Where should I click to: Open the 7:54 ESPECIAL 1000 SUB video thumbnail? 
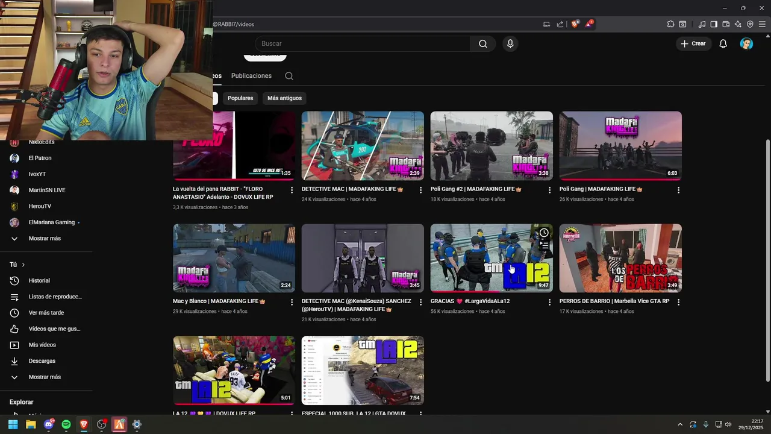[363, 370]
